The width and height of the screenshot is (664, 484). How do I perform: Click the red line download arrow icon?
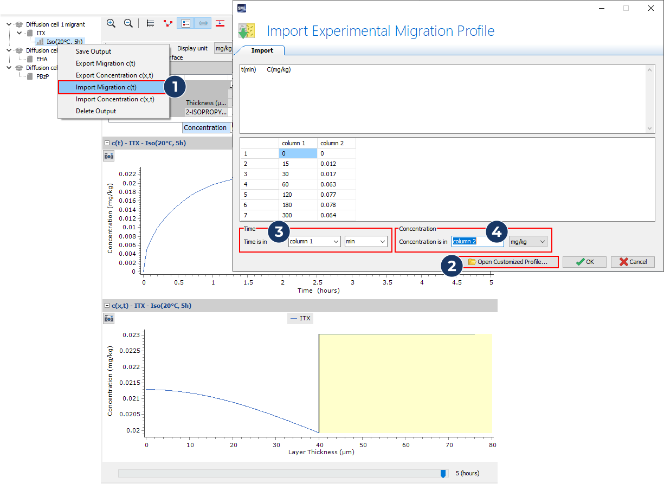pyautogui.click(x=220, y=23)
